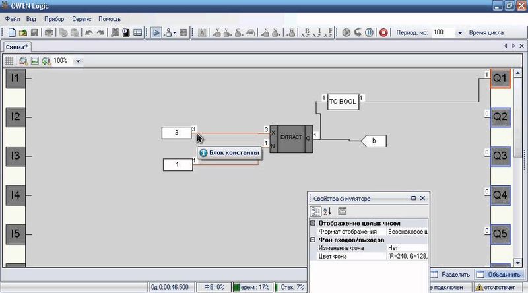This screenshot has height=293, width=528.
Task: Click the New project icon
Action: [x=12, y=32]
